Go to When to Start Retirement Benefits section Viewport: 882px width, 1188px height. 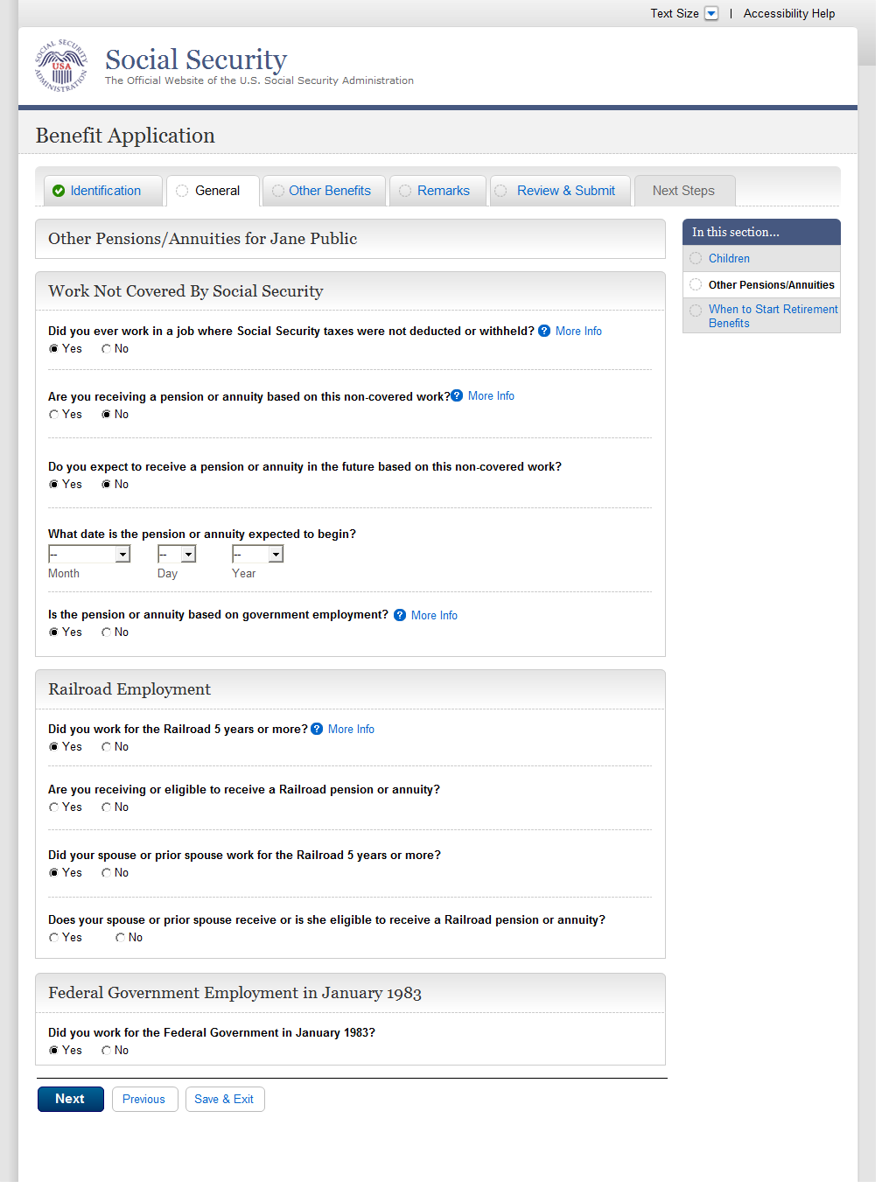coord(773,316)
